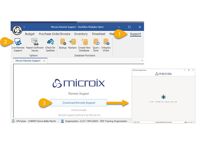Run the database Backup tool

pos(62,42)
